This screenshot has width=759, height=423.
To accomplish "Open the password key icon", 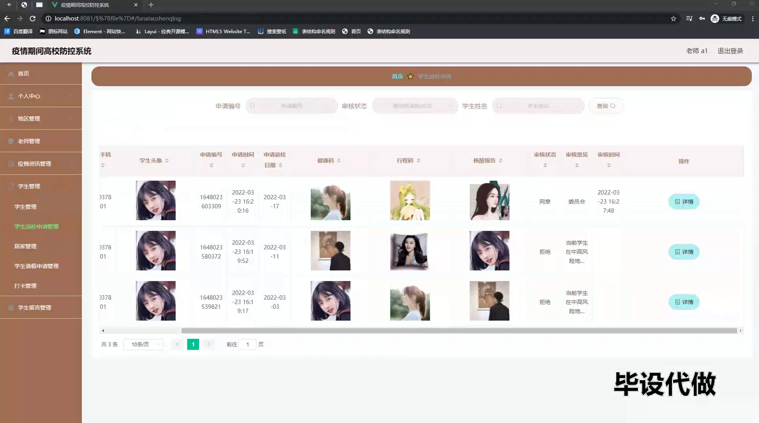I will coord(702,19).
